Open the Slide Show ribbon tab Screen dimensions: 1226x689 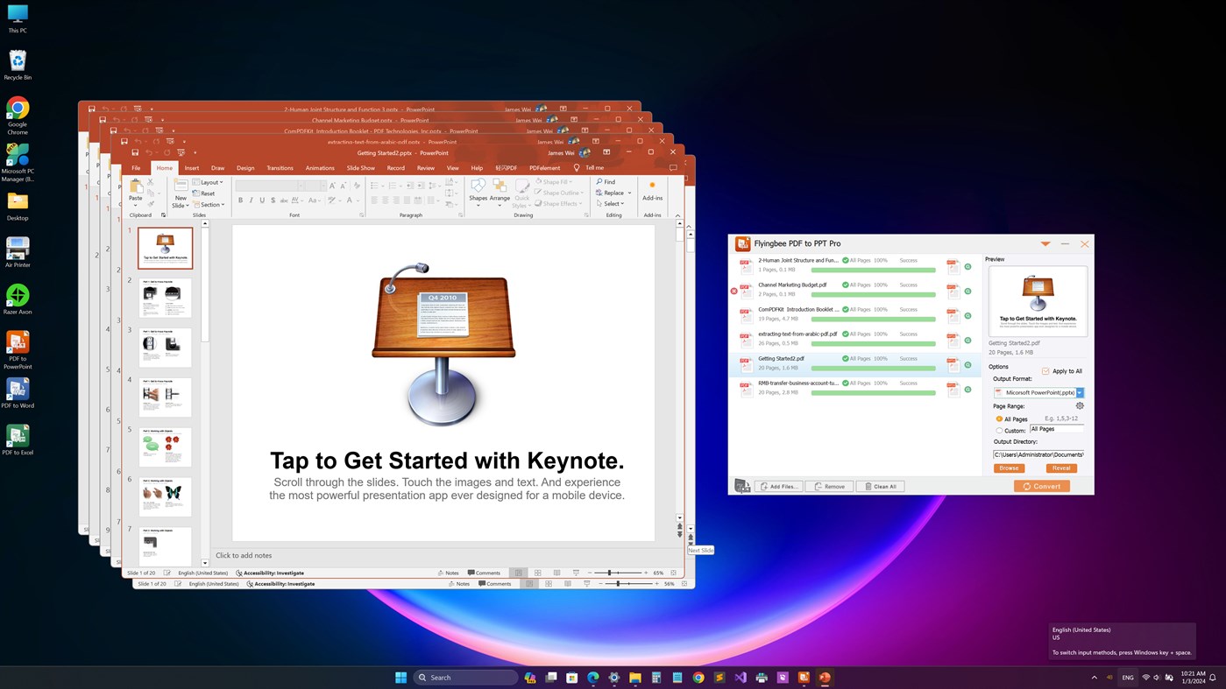360,168
